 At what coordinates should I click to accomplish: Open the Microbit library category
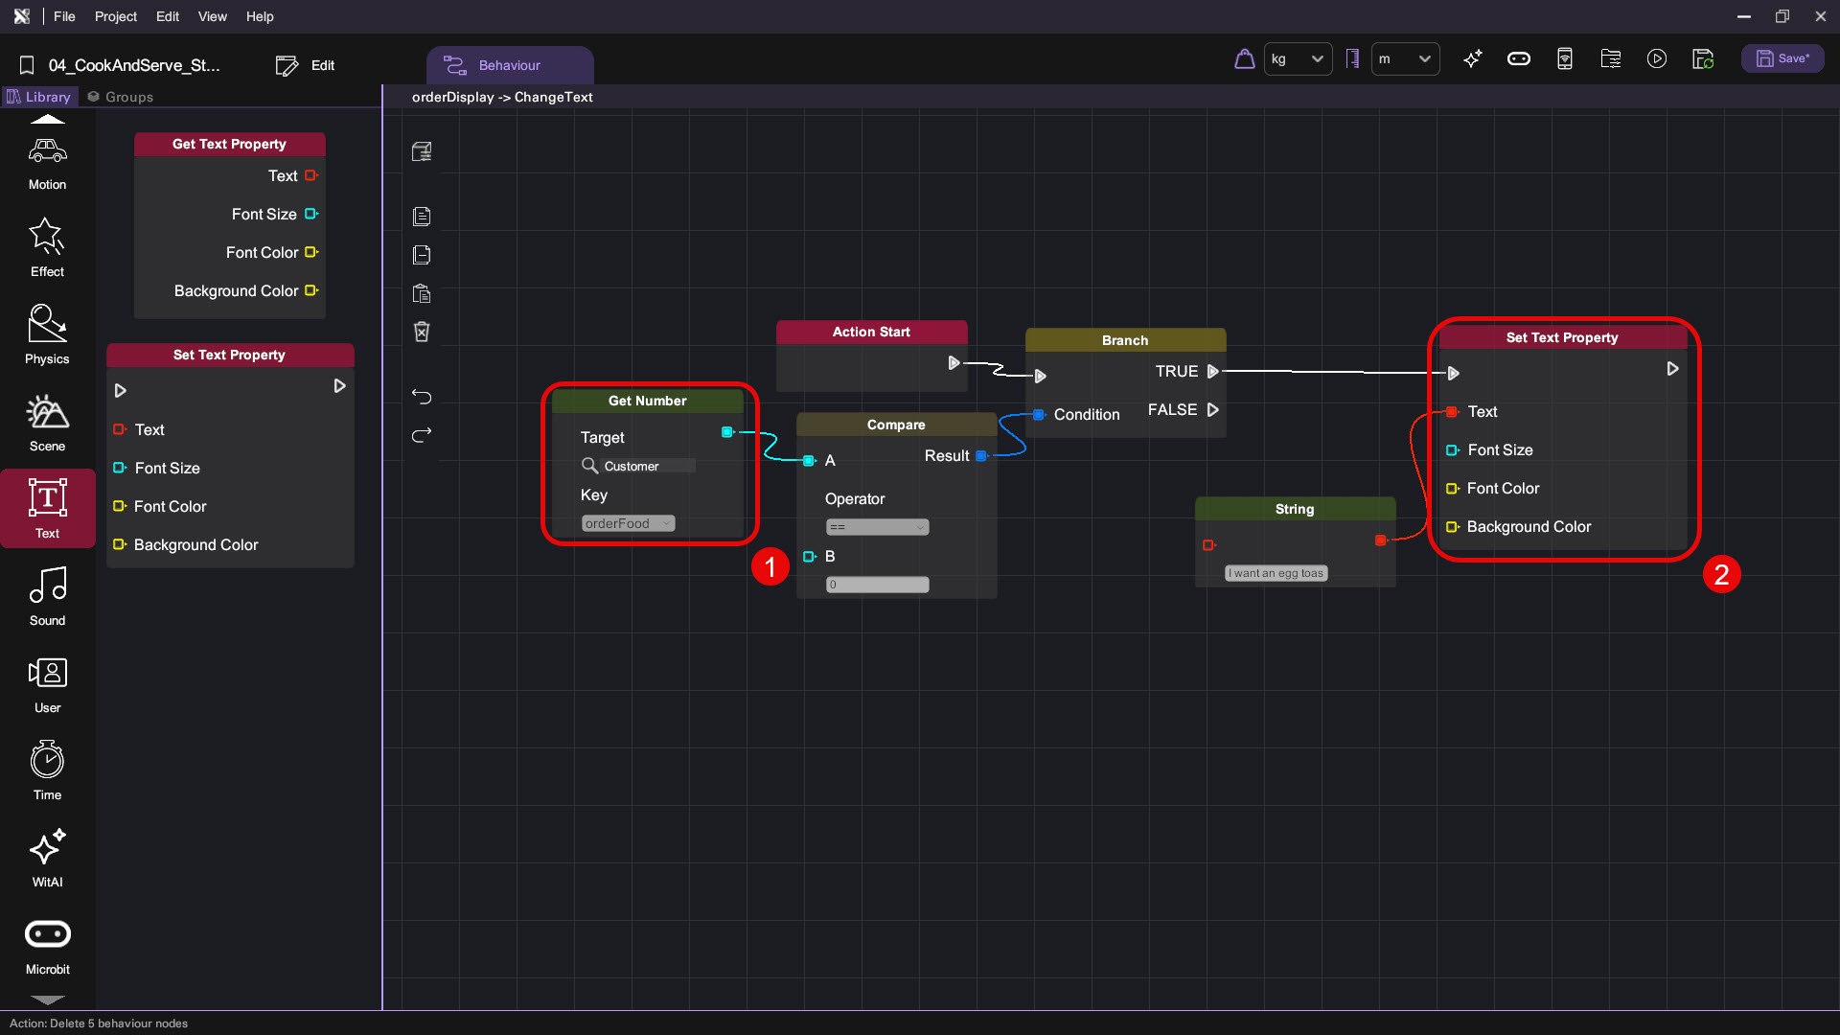point(47,946)
